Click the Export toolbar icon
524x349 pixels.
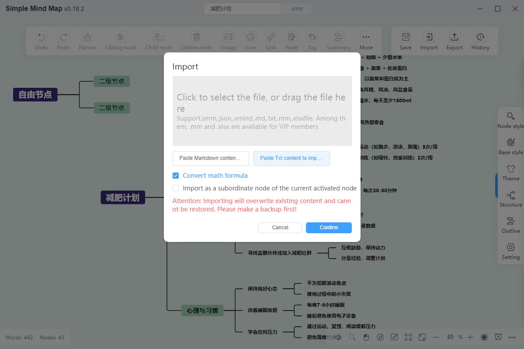point(454,41)
